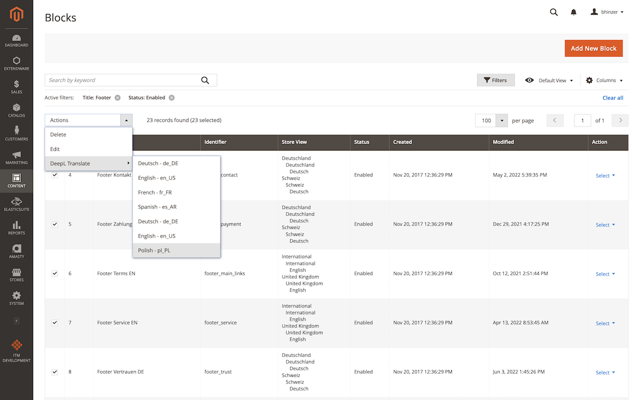Uncheck the Footer Service EN checkbox
Image resolution: width=640 pixels, height=400 pixels.
coord(54,322)
